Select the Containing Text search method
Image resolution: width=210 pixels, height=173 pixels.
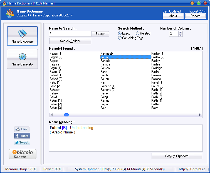pyautogui.click(x=130, y=38)
